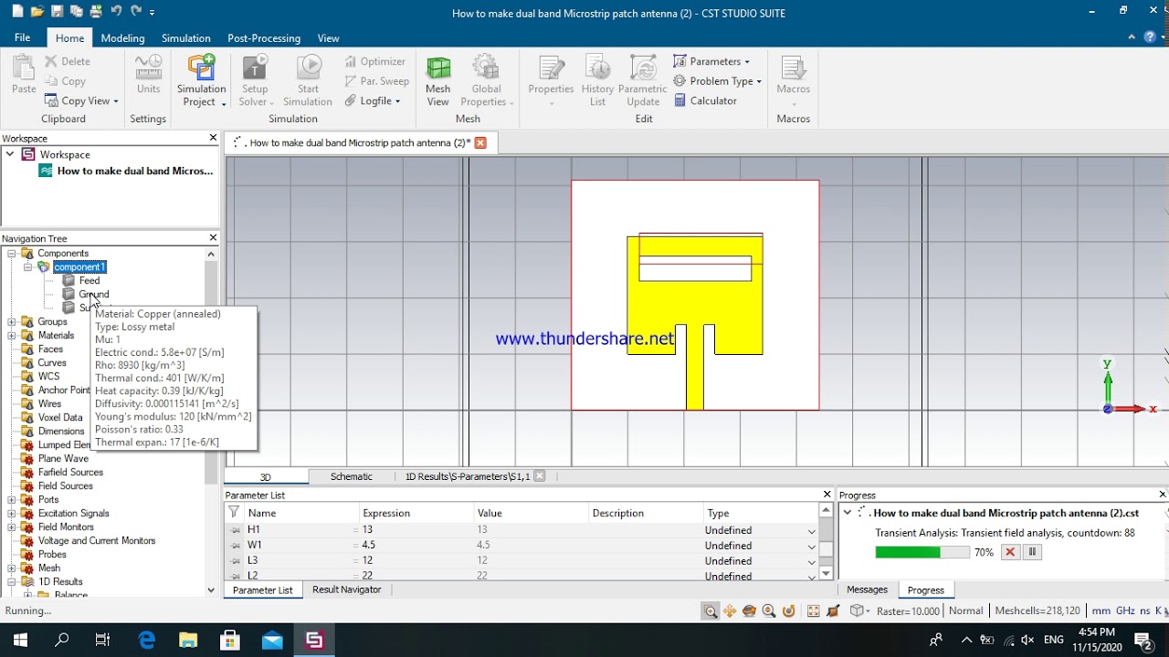The height and width of the screenshot is (657, 1169).
Task: Close the Parameter List panel
Action: (827, 495)
